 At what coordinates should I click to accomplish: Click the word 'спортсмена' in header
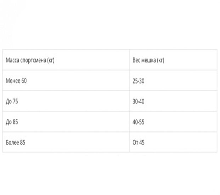click(33, 61)
